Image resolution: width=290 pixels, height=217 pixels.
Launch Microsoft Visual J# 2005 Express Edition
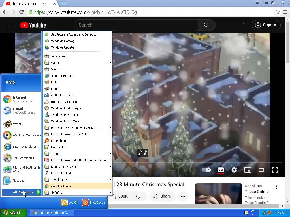tap(77, 160)
